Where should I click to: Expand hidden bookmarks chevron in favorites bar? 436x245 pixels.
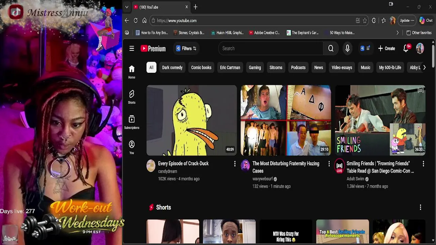397,33
